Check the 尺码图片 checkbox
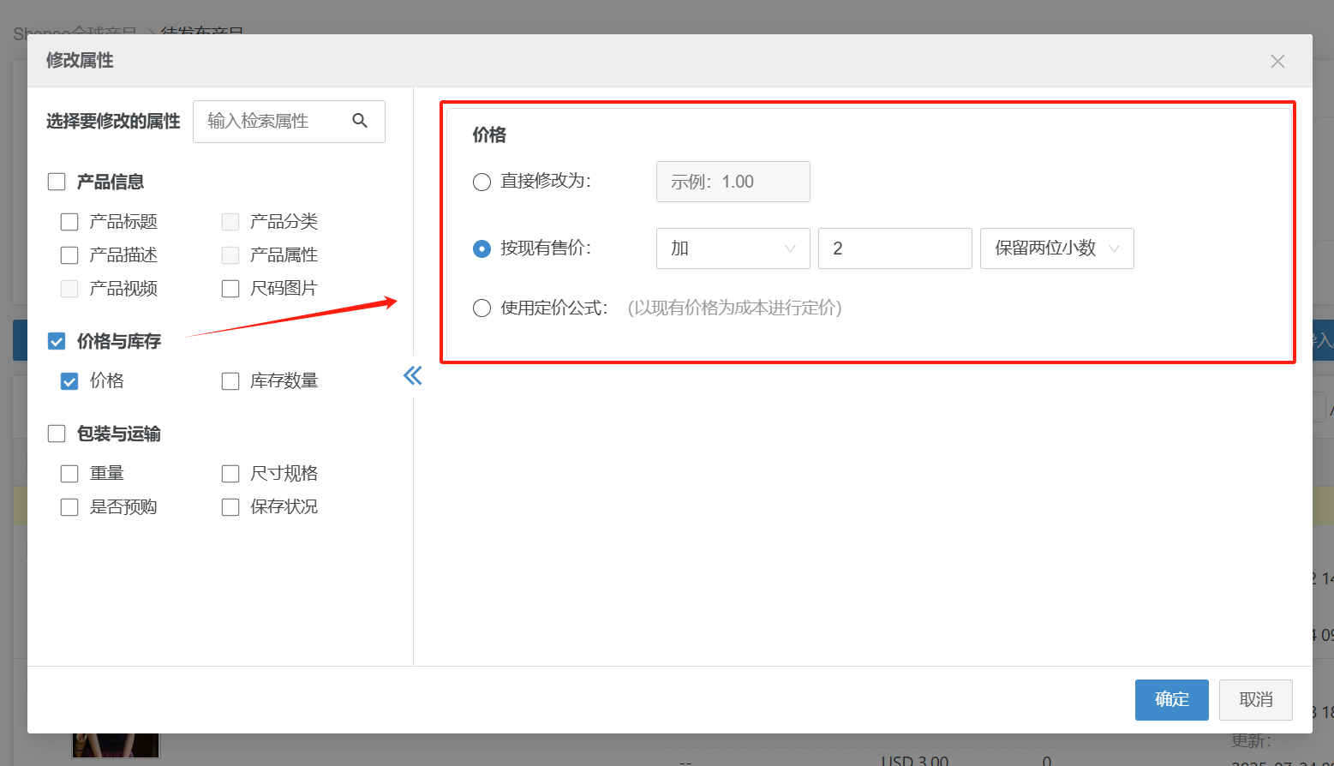 click(x=230, y=289)
